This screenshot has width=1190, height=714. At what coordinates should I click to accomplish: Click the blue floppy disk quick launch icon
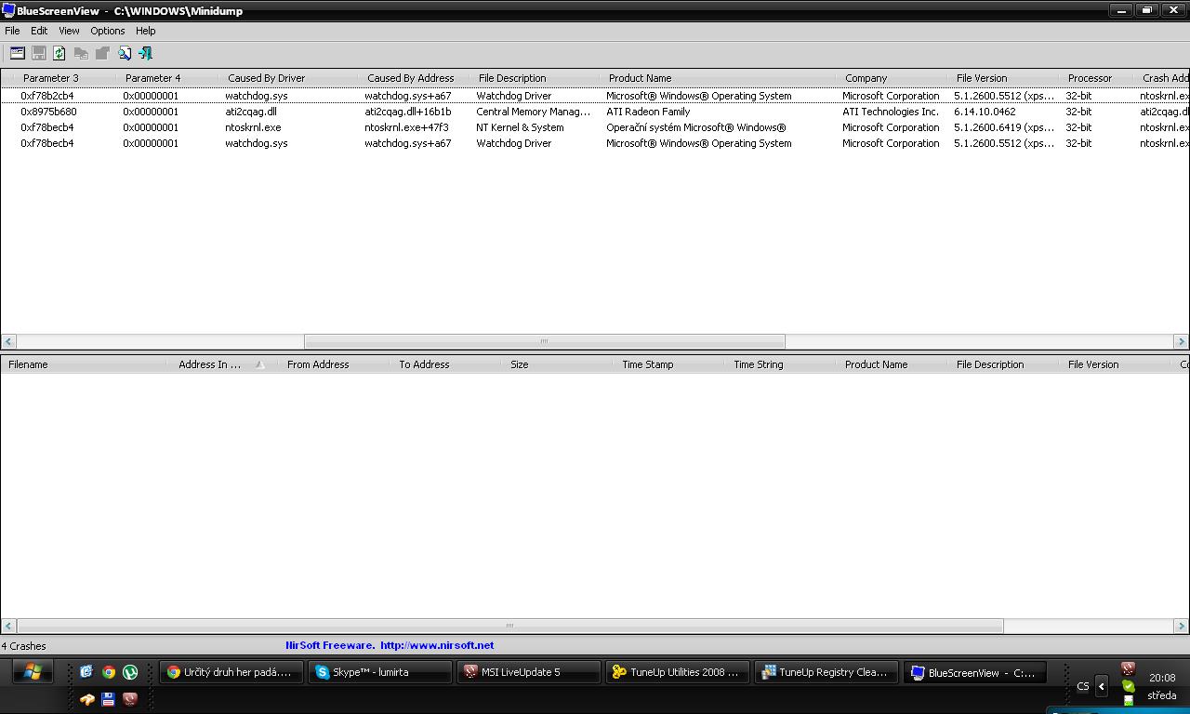[x=108, y=698]
